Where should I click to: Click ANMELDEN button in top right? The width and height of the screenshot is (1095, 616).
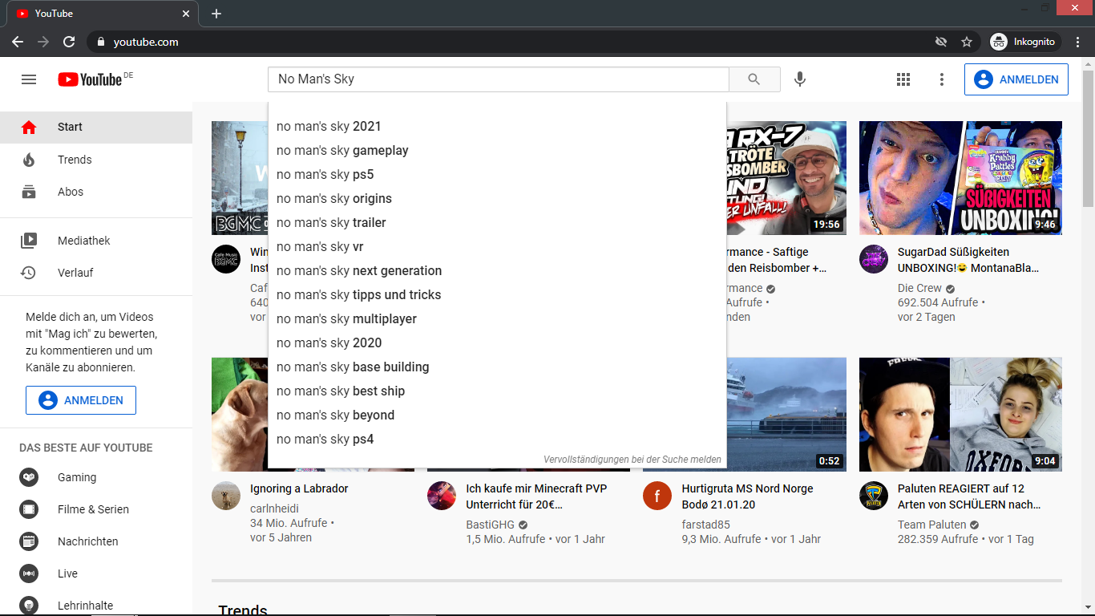coord(1016,79)
